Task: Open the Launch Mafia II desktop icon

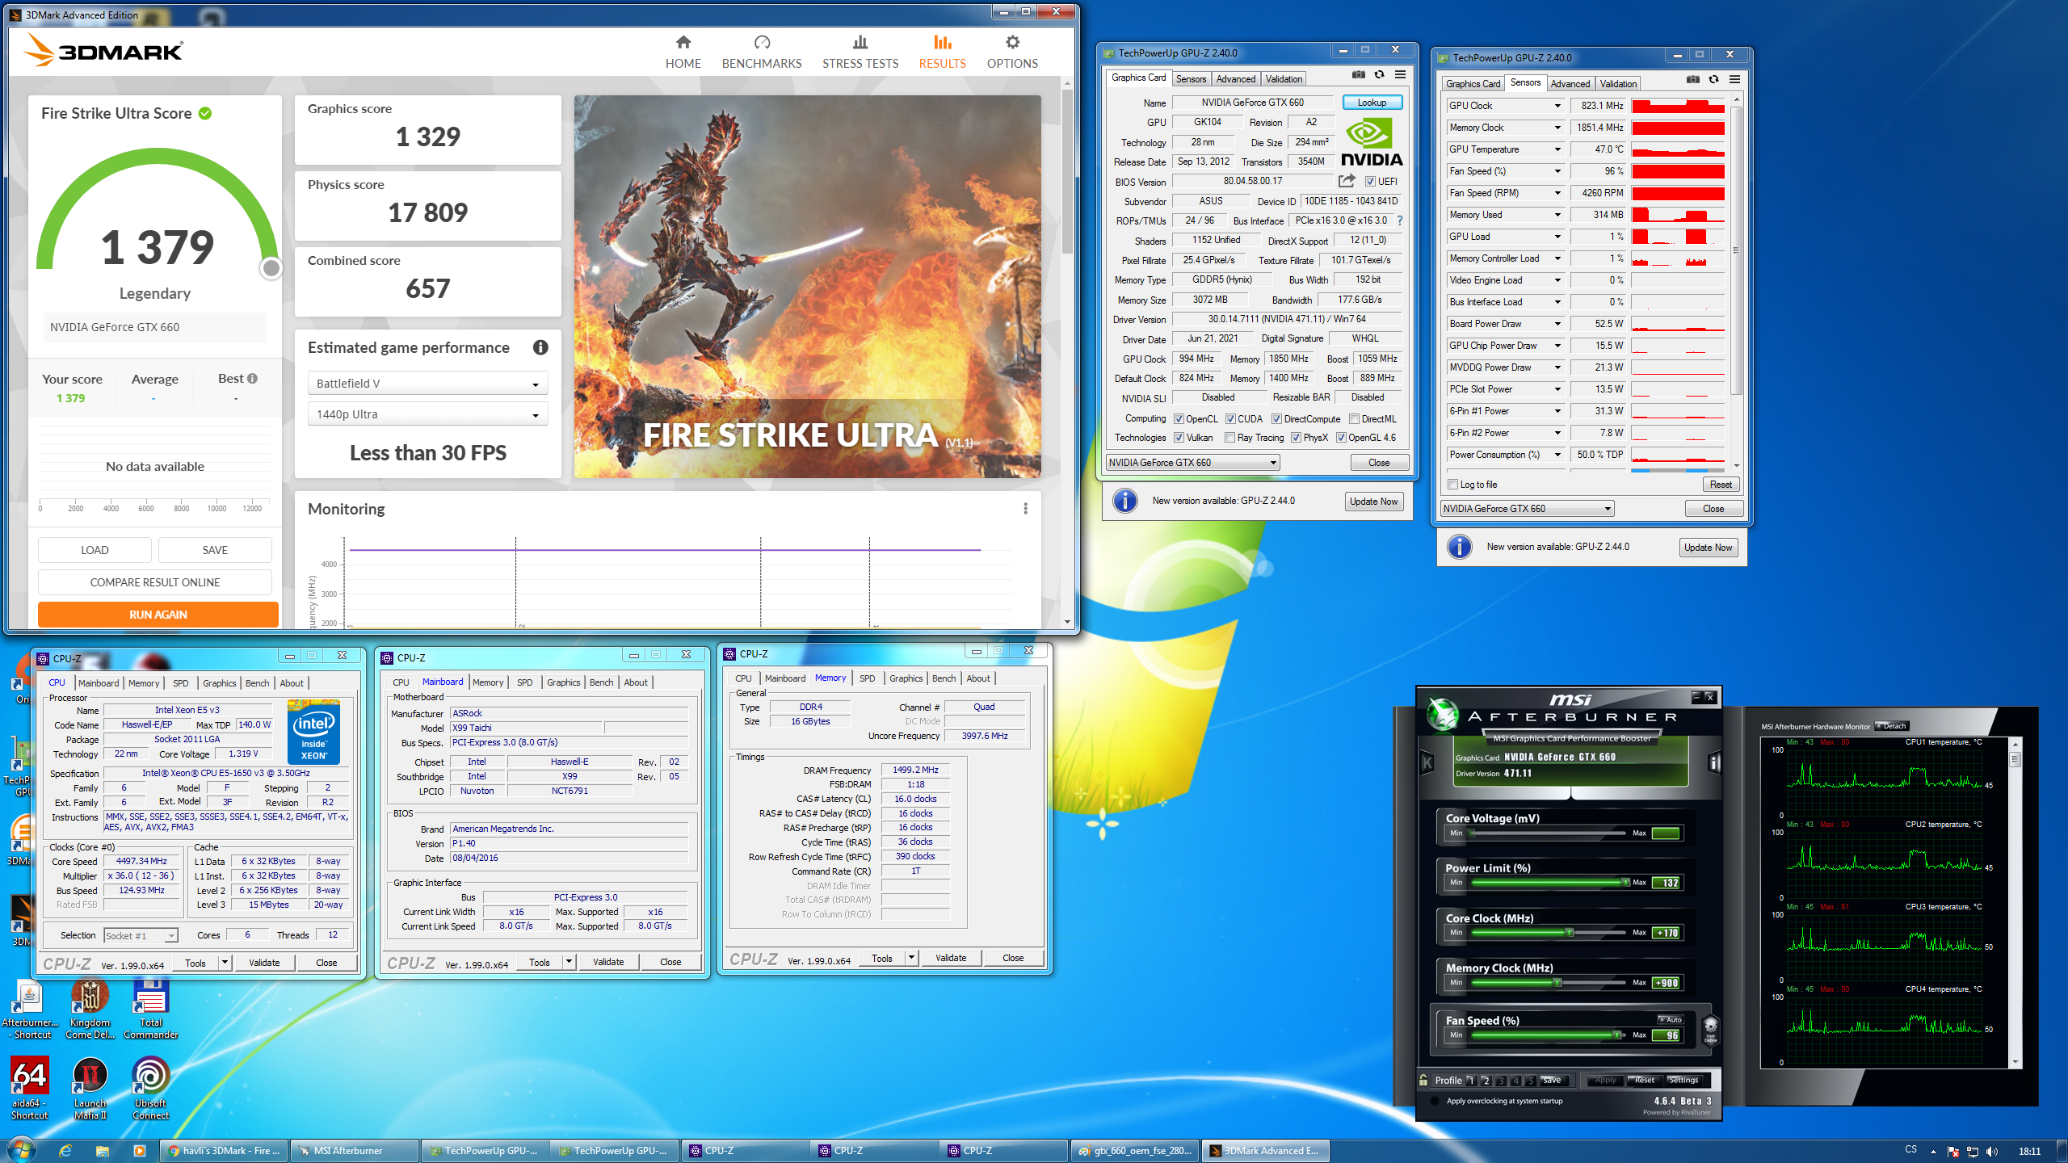Action: [x=90, y=1088]
